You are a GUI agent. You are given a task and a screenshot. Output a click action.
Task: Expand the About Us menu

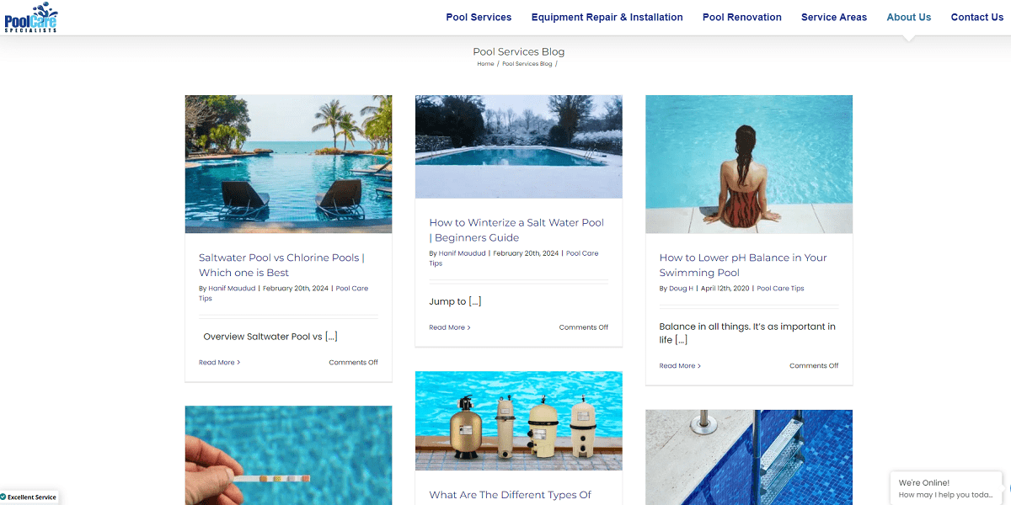(909, 17)
